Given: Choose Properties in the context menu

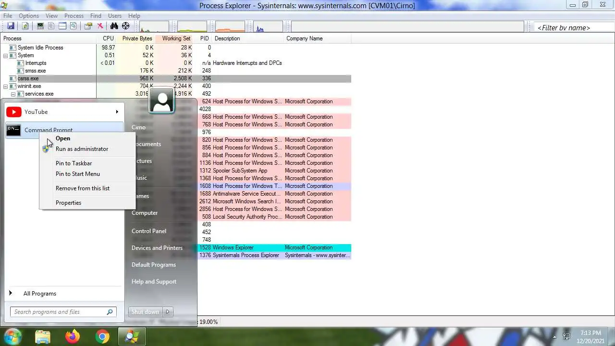Looking at the screenshot, I should tap(87, 203).
